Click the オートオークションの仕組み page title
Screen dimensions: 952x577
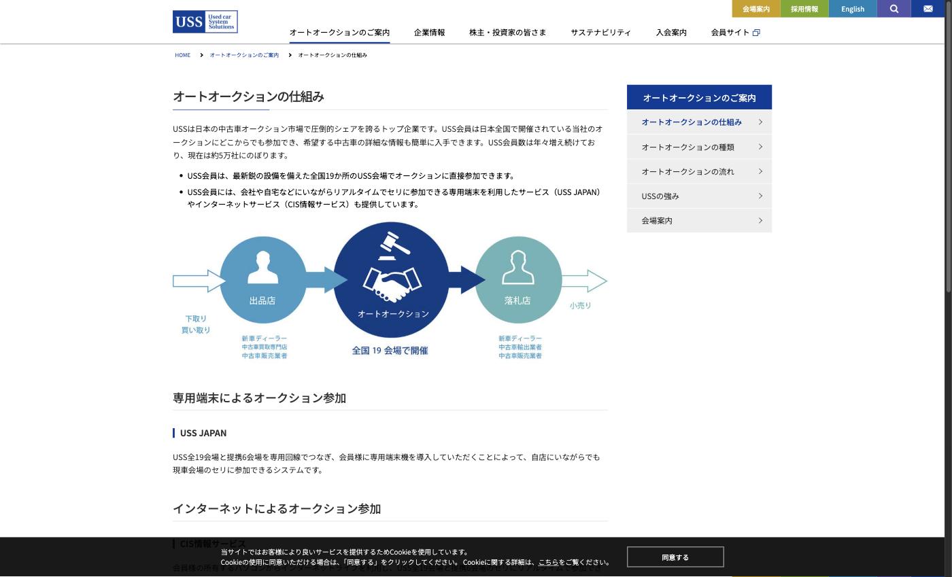[248, 97]
